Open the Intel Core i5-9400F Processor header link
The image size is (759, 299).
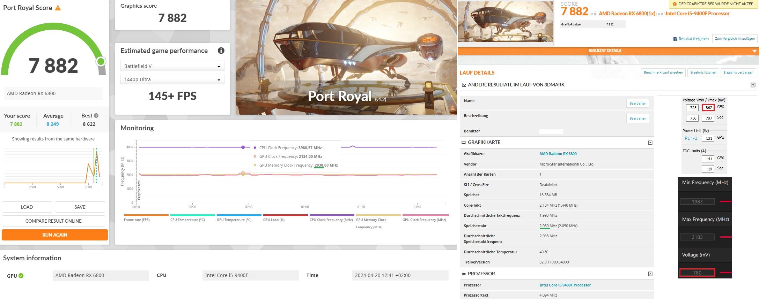[698, 14]
